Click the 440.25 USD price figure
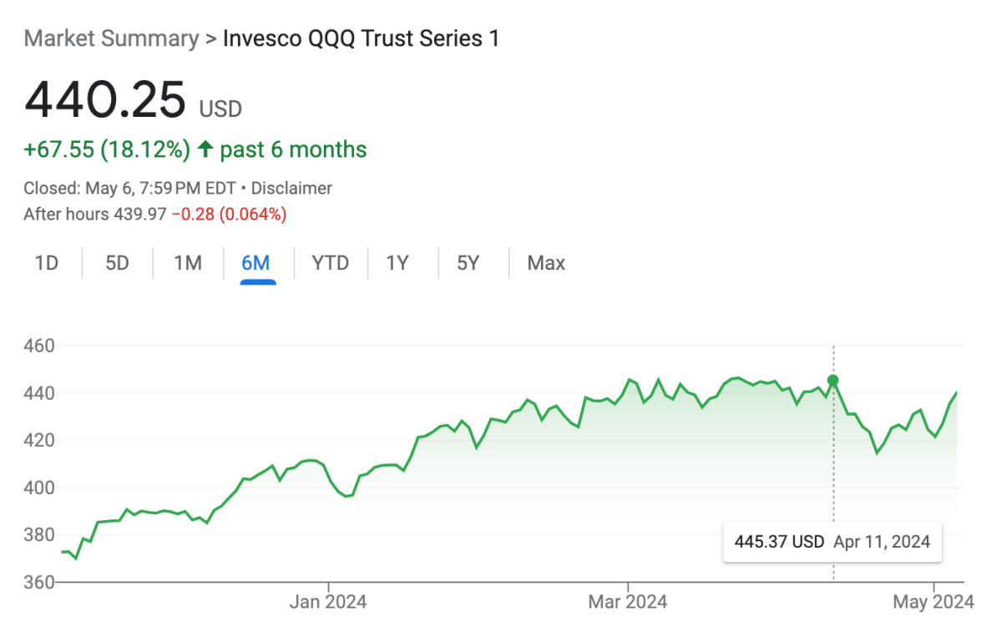This screenshot has height=632, width=1001. tap(105, 100)
